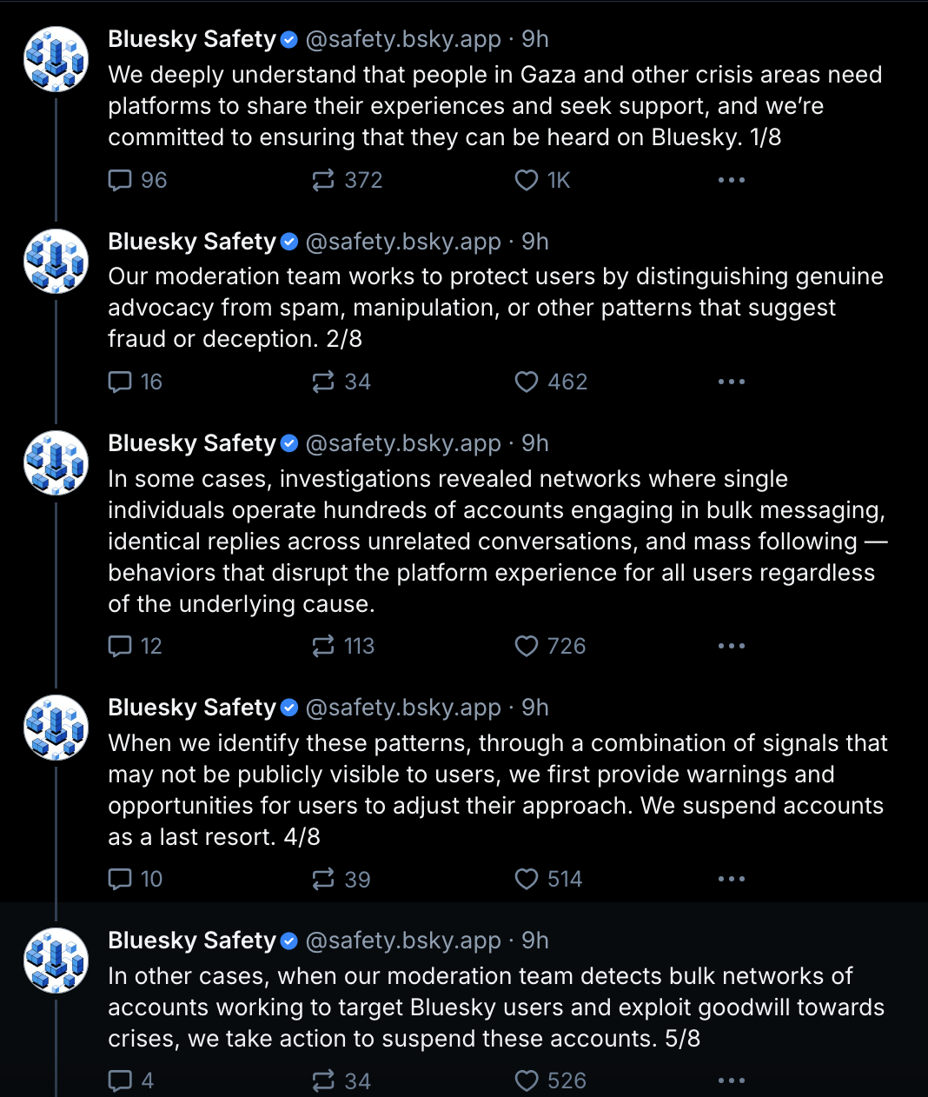Repost the post with 113 reposts
Image resolution: width=928 pixels, height=1097 pixels.
coord(343,646)
